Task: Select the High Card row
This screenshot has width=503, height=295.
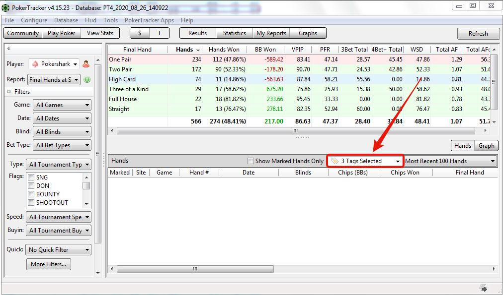Action: 299,79
